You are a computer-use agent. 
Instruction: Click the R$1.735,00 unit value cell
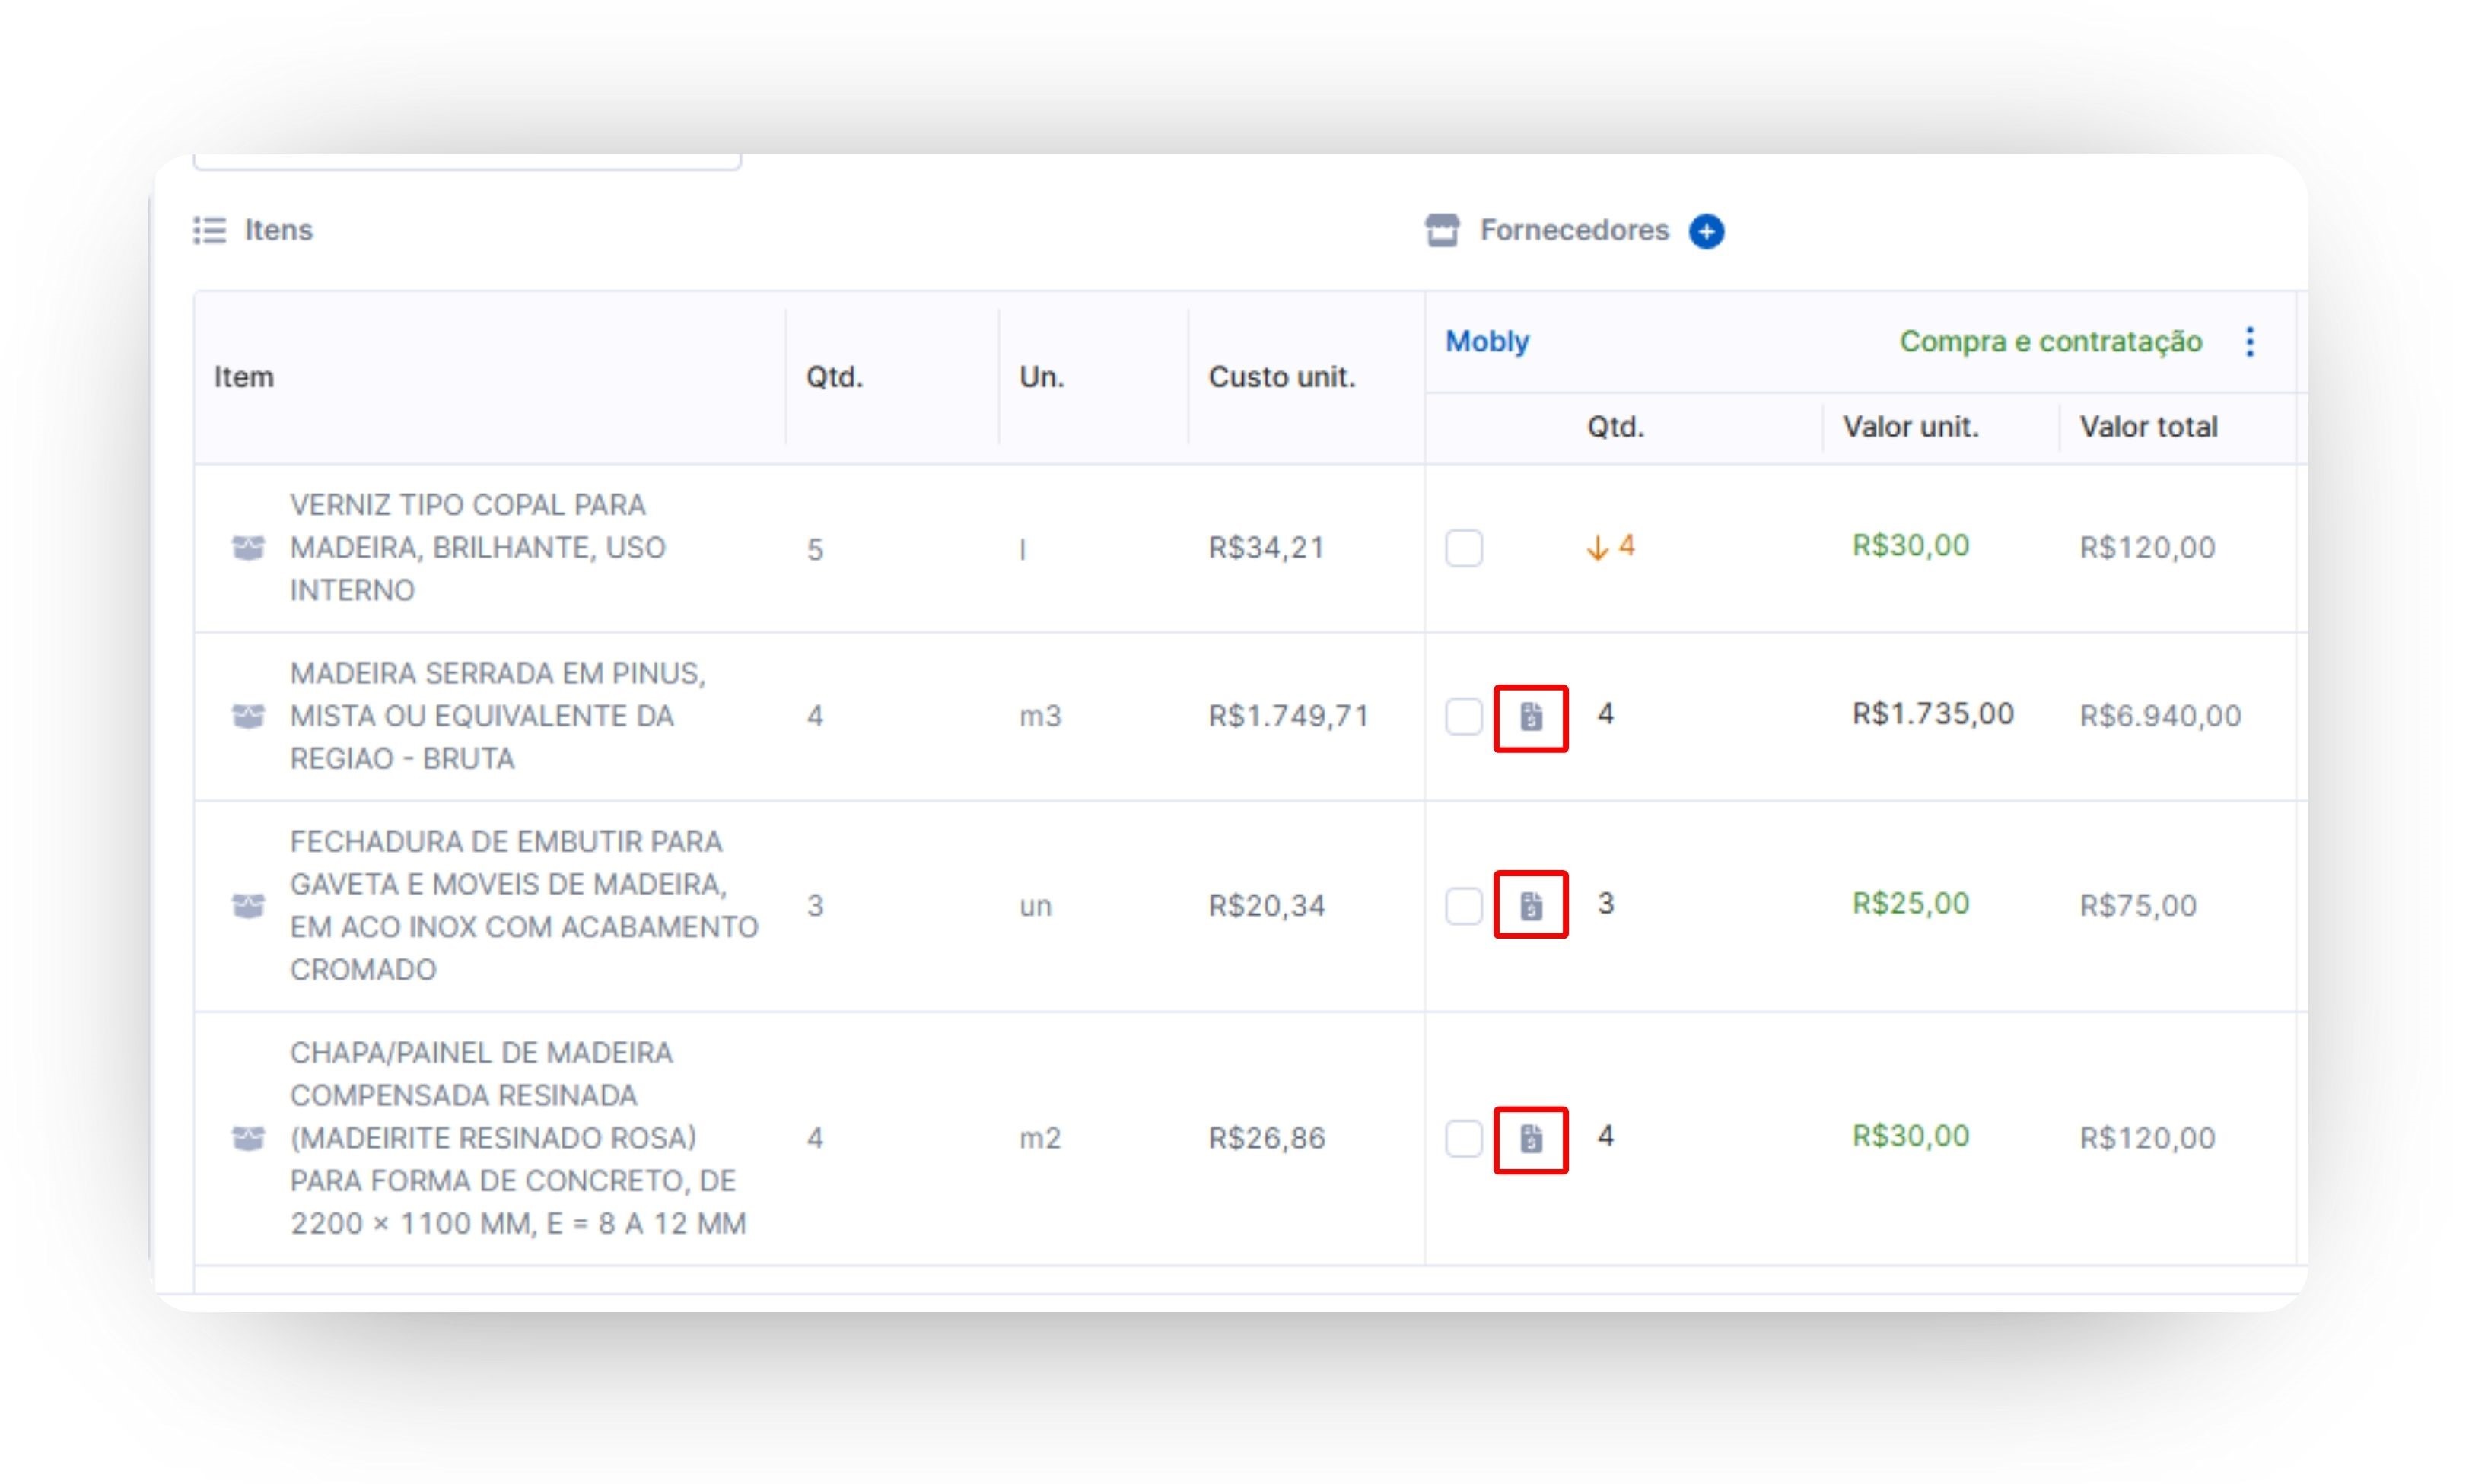pyautogui.click(x=1932, y=714)
